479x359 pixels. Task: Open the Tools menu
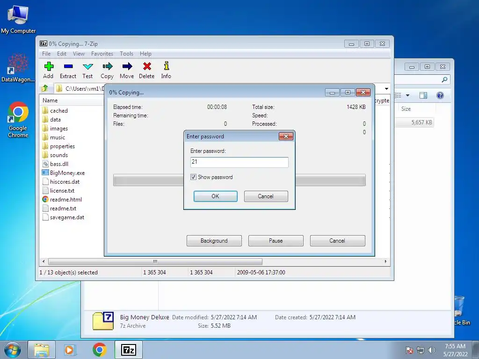[x=126, y=54]
